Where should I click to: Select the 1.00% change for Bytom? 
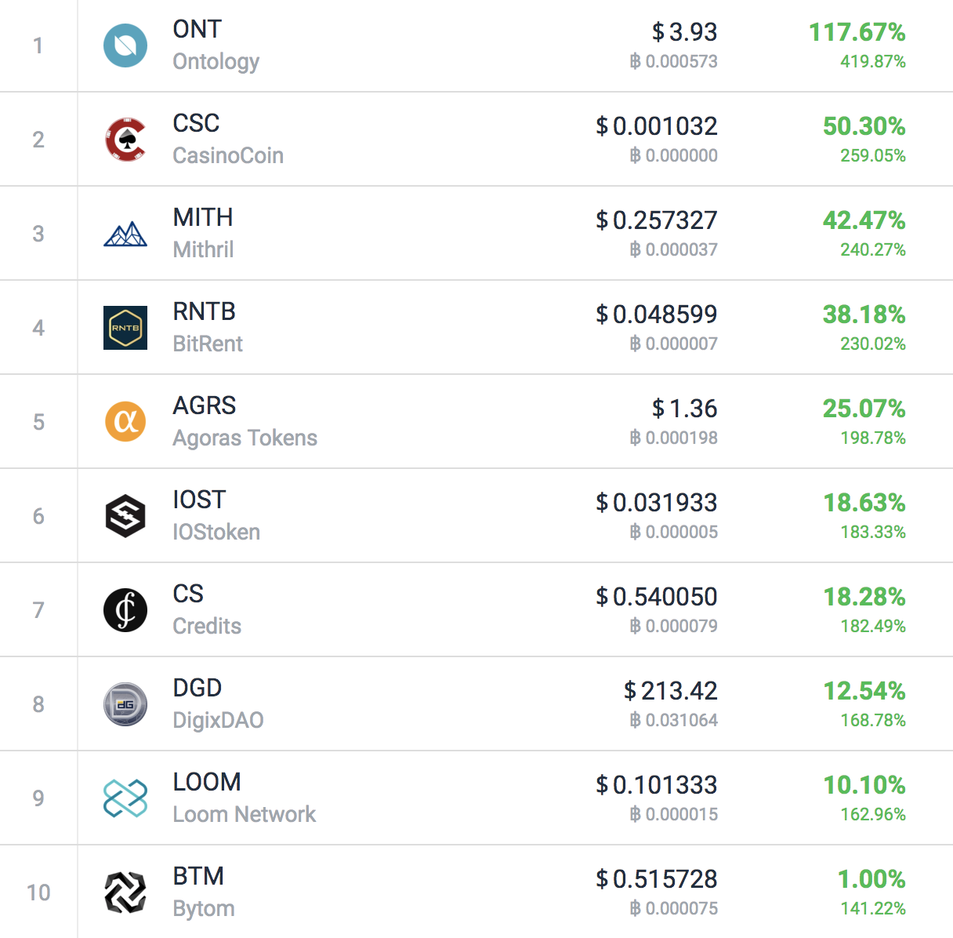871,879
